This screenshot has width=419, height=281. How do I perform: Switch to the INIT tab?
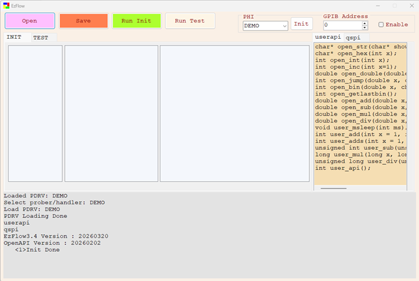coord(17,37)
